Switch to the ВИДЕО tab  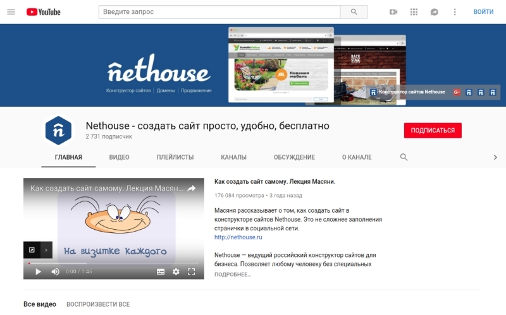point(119,157)
